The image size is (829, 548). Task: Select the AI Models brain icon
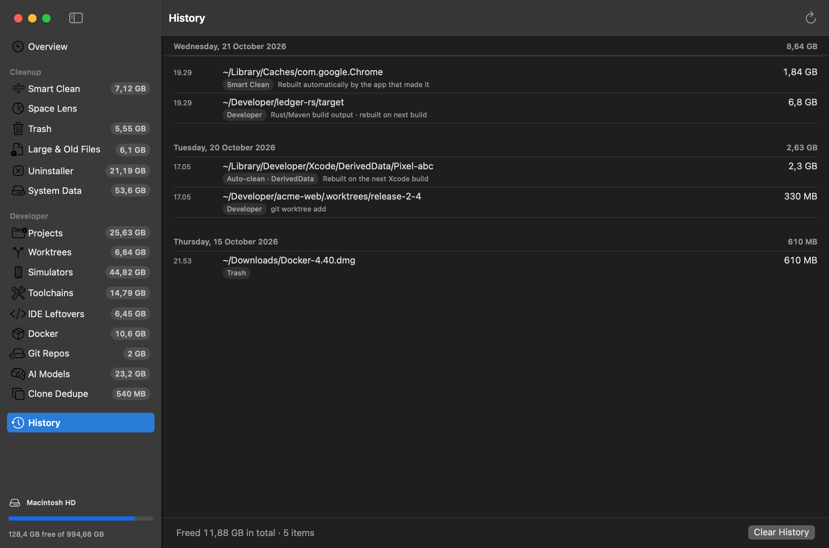(18, 374)
